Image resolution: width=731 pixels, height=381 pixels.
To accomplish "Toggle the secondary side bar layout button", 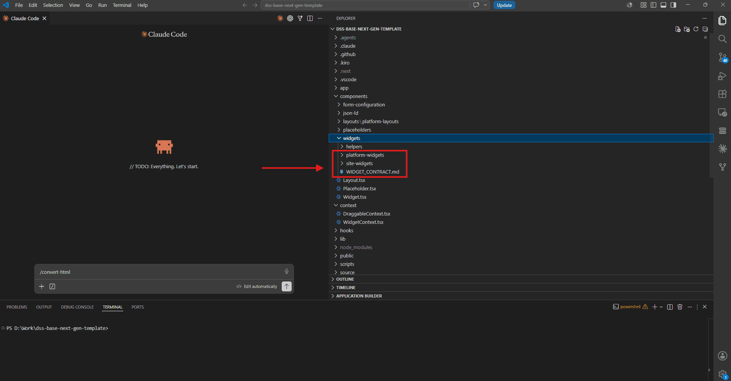I will point(673,5).
